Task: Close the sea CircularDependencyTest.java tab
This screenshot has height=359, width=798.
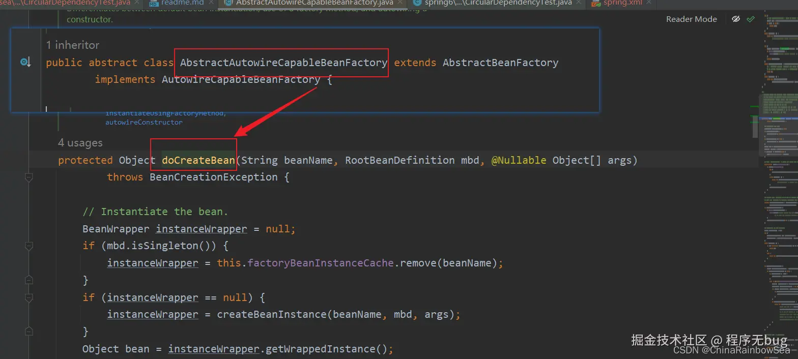Action: (x=137, y=3)
